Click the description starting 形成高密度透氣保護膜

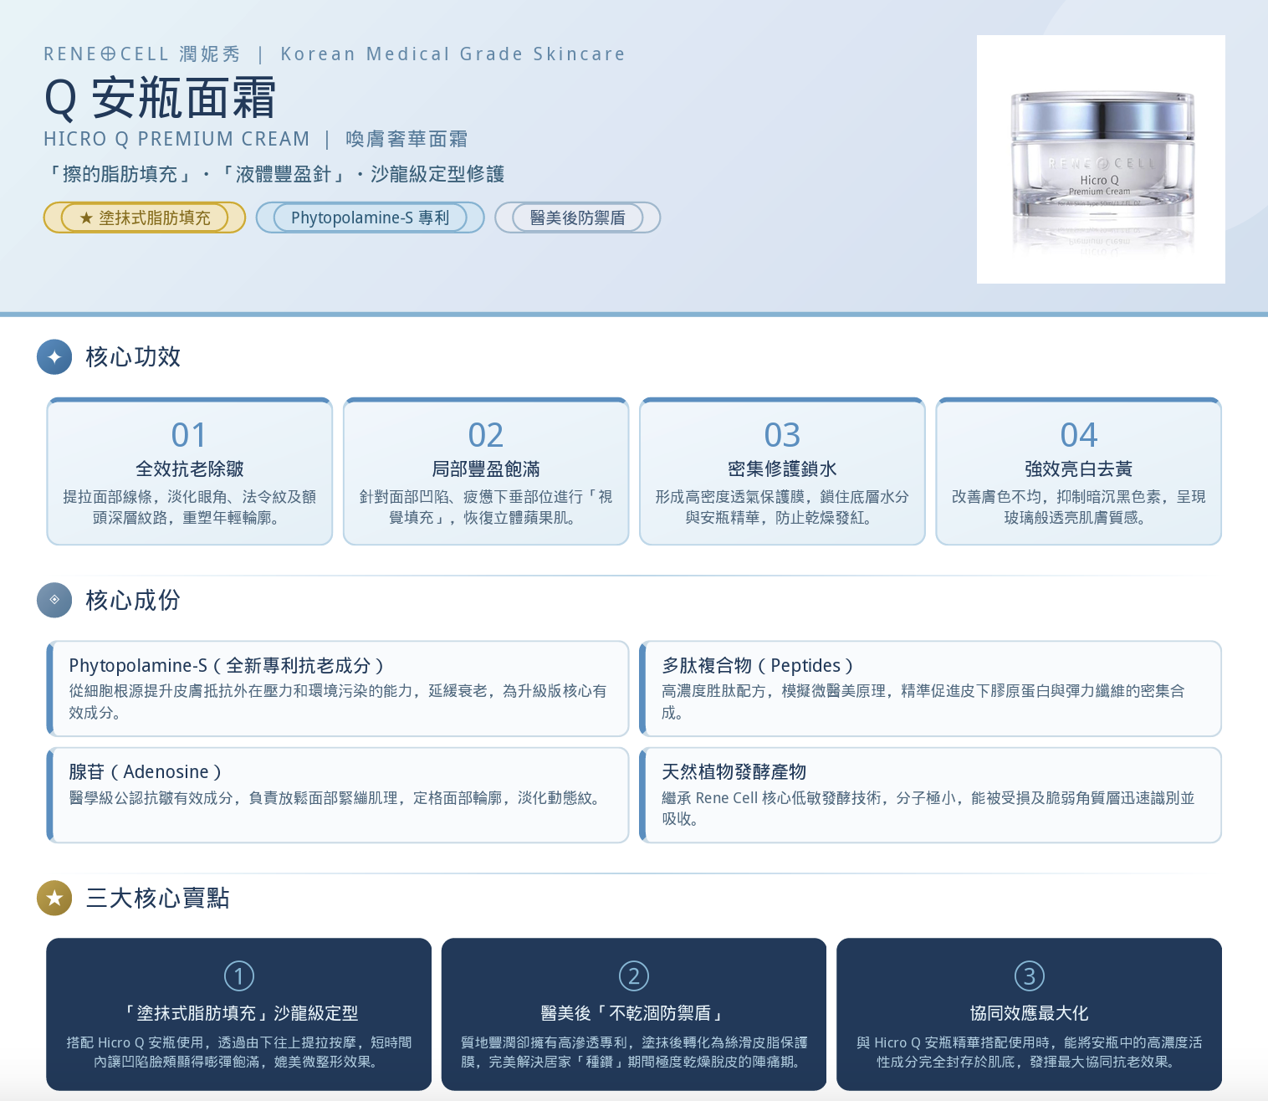pos(782,507)
